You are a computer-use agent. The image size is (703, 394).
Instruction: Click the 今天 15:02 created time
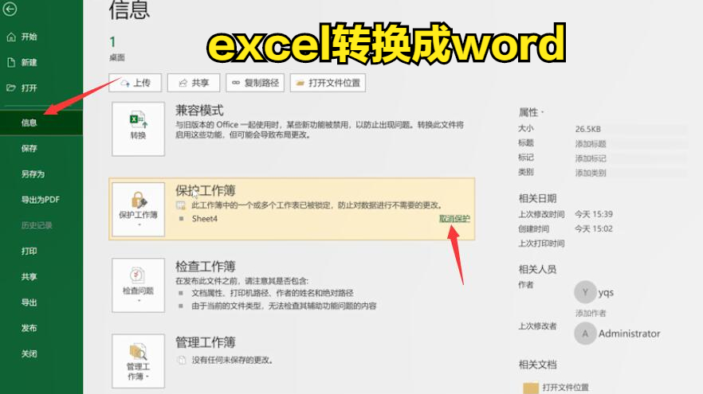coord(594,228)
